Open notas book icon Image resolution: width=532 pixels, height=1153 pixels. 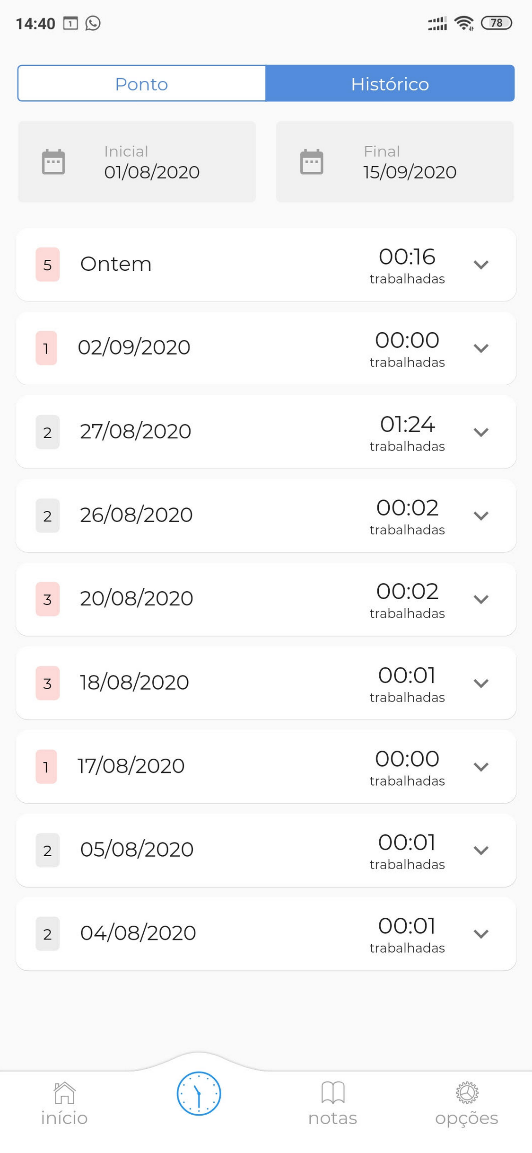[333, 1092]
